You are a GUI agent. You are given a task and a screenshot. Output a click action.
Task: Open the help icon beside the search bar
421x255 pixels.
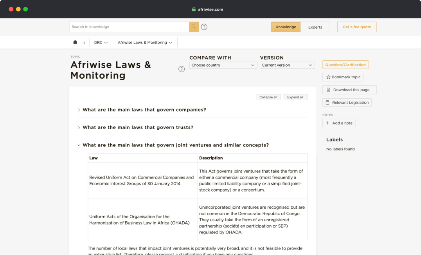point(204,27)
